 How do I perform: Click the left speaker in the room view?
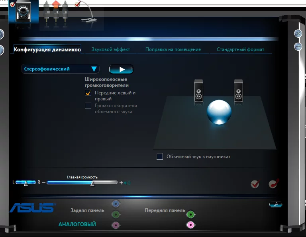[198, 90]
